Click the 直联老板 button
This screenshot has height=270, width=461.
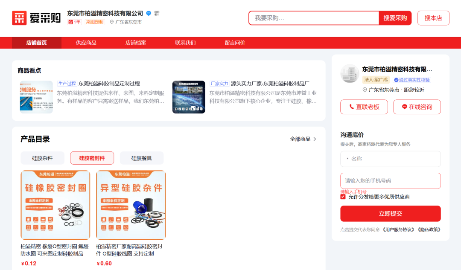point(364,107)
